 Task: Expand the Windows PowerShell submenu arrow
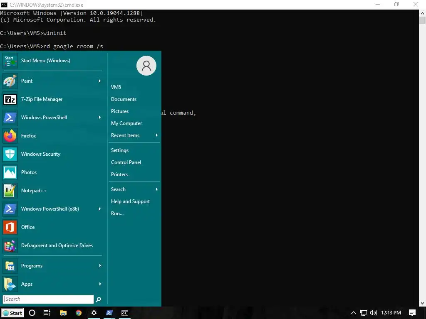click(100, 118)
